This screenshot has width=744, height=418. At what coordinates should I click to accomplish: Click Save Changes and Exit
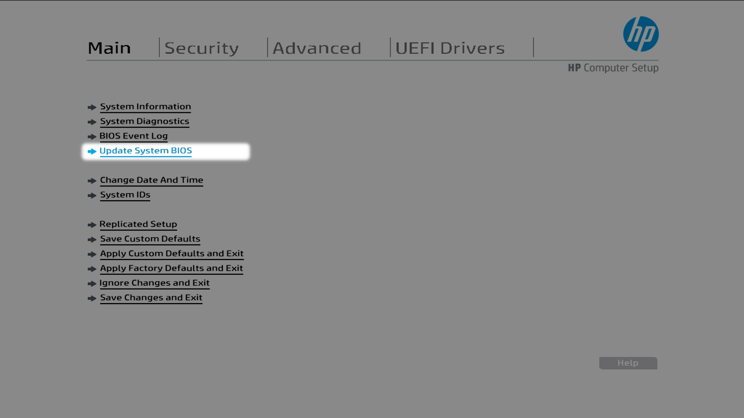(151, 298)
